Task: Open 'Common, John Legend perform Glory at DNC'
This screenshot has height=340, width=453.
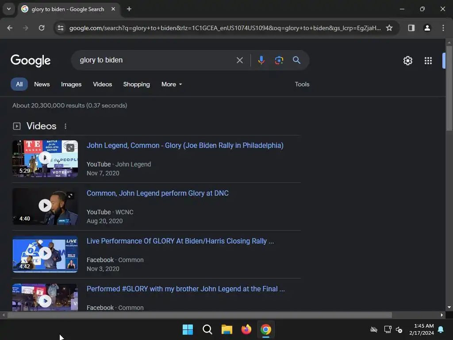Action: tap(157, 193)
